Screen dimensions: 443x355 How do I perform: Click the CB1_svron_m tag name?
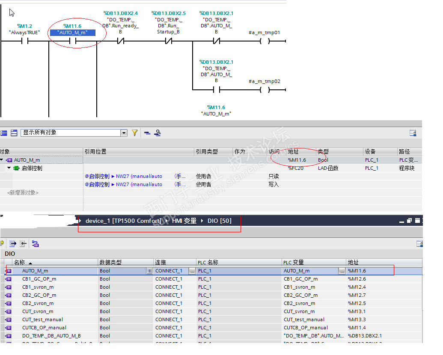click(x=38, y=287)
